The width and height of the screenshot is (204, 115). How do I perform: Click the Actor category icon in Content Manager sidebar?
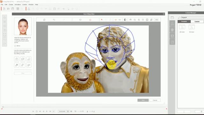point(172,24)
